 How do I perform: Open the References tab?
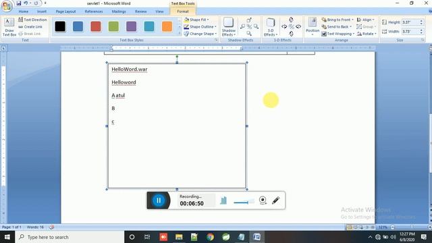point(94,11)
